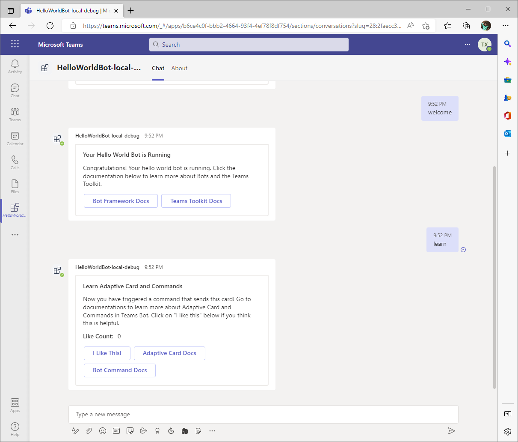Go to the Teams section
This screenshot has height=442, width=518.
click(15, 114)
